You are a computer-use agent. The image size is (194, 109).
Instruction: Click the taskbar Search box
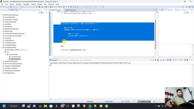tap(14, 106)
